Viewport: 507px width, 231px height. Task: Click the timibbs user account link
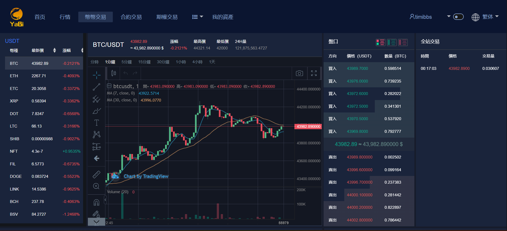tap(421, 17)
